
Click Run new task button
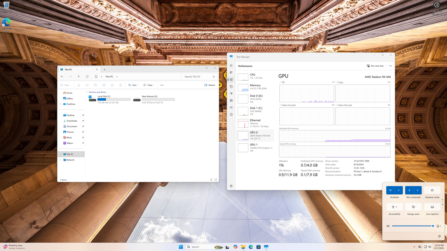pyautogui.click(x=375, y=66)
